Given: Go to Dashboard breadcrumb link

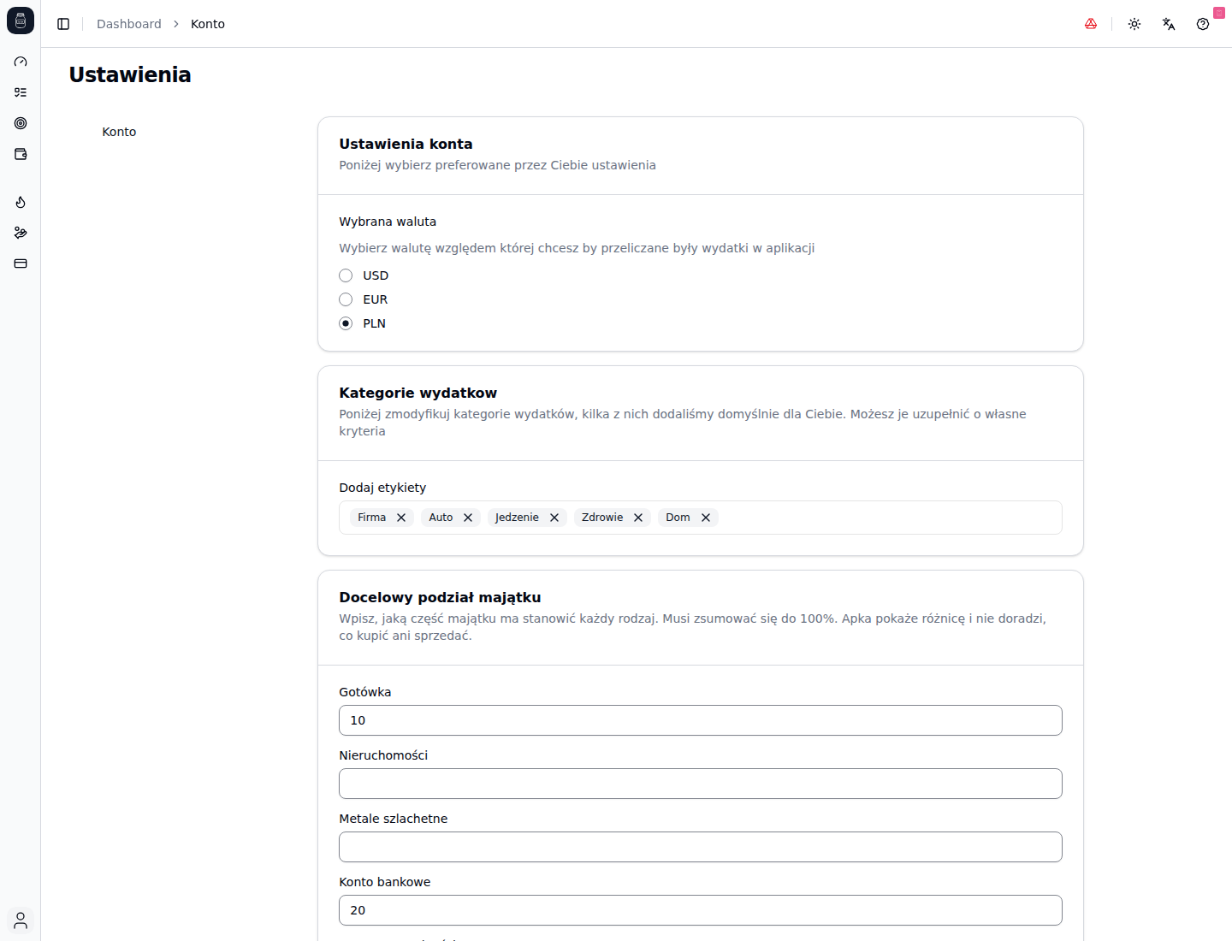Looking at the screenshot, I should 129,24.
